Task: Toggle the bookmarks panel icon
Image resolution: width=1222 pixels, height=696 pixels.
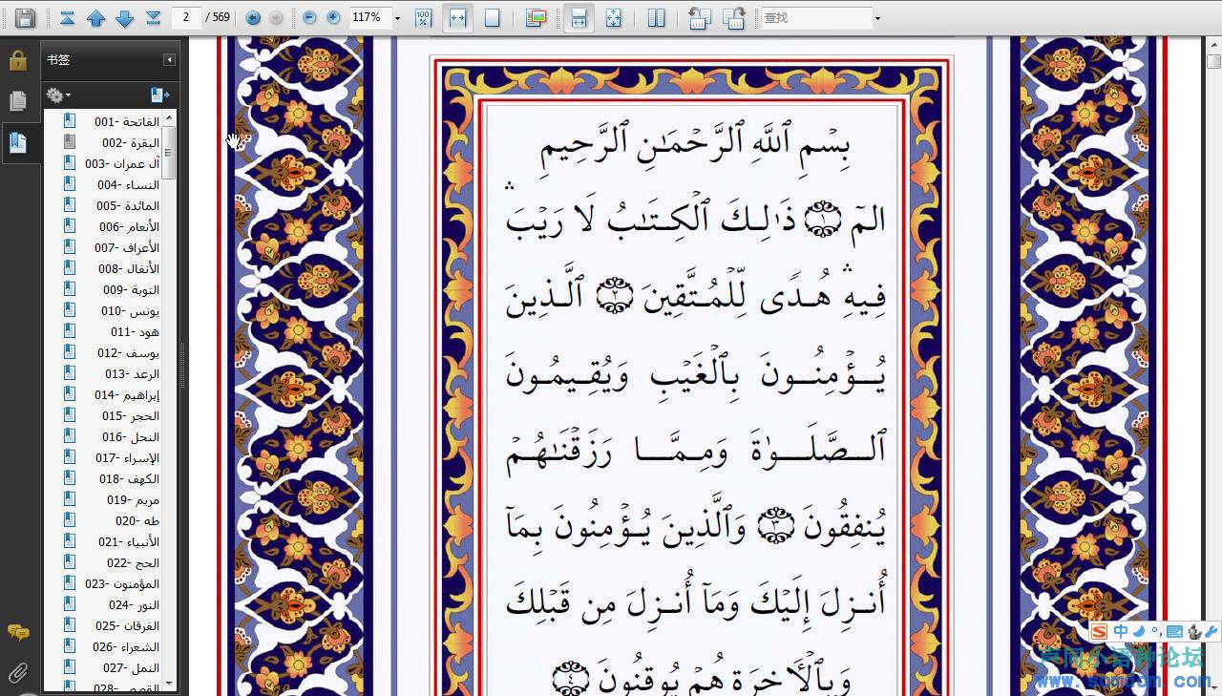Action: click(x=18, y=143)
